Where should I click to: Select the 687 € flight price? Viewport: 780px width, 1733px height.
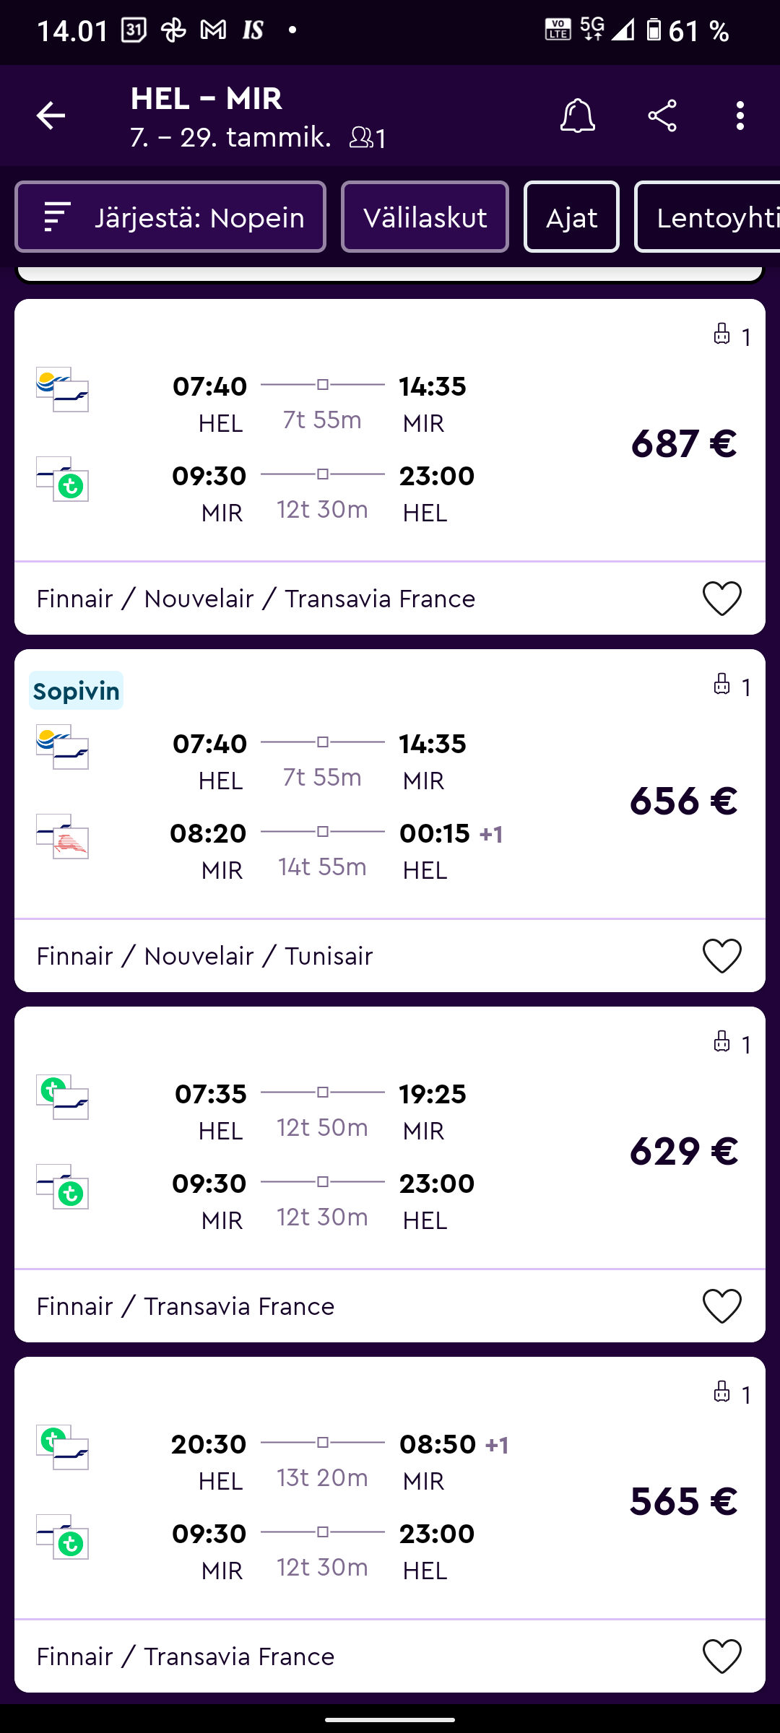pos(683,443)
